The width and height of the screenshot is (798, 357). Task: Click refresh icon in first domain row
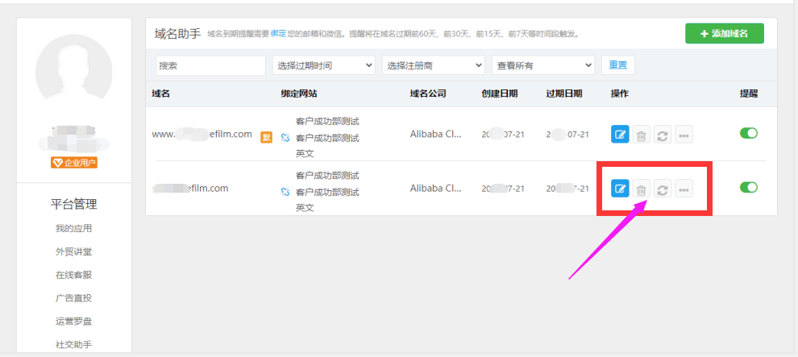tap(662, 135)
